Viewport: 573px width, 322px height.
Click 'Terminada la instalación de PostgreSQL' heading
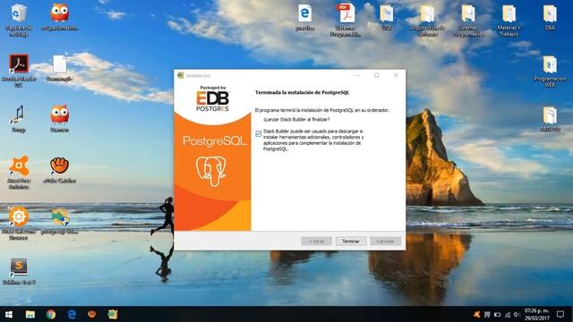(x=303, y=93)
